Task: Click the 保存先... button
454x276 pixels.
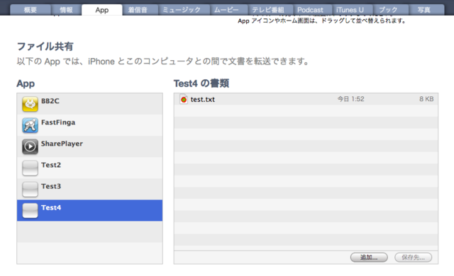Action: [x=413, y=257]
